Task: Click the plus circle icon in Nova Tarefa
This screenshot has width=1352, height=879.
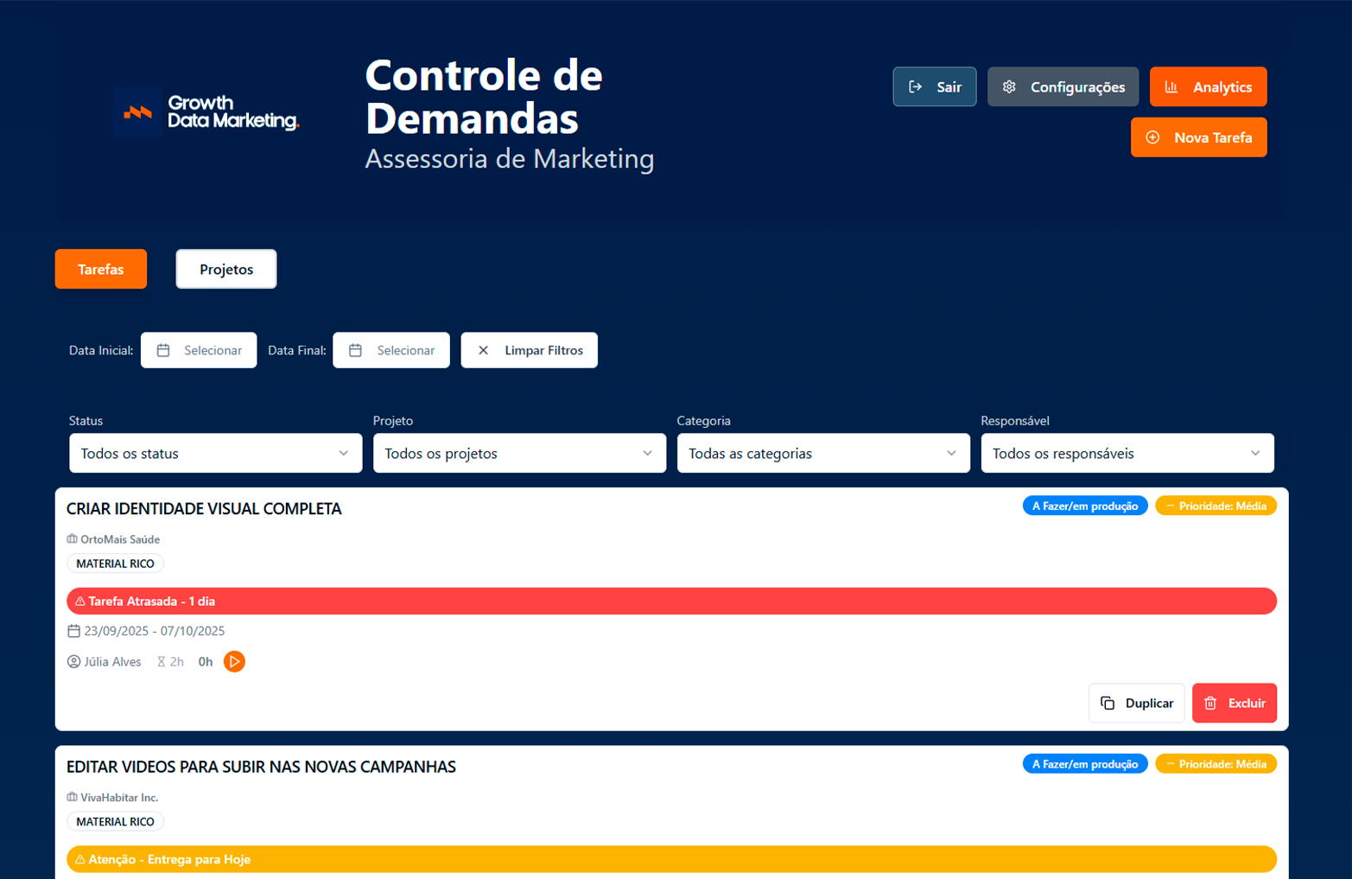Action: coord(1152,137)
